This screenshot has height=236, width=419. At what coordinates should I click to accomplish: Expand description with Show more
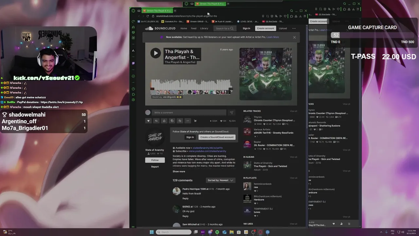click(179, 171)
